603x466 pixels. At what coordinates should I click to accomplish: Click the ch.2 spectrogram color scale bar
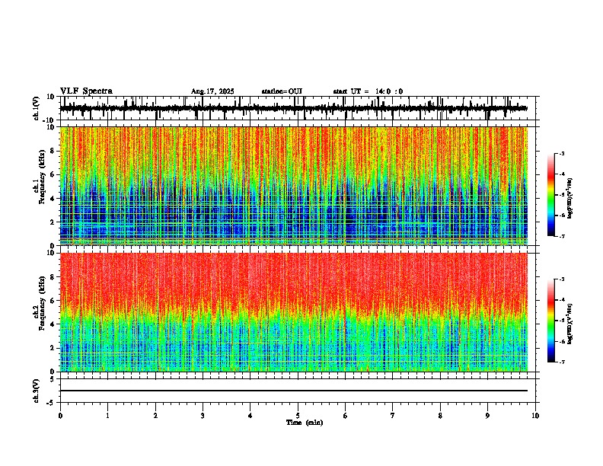550,321
